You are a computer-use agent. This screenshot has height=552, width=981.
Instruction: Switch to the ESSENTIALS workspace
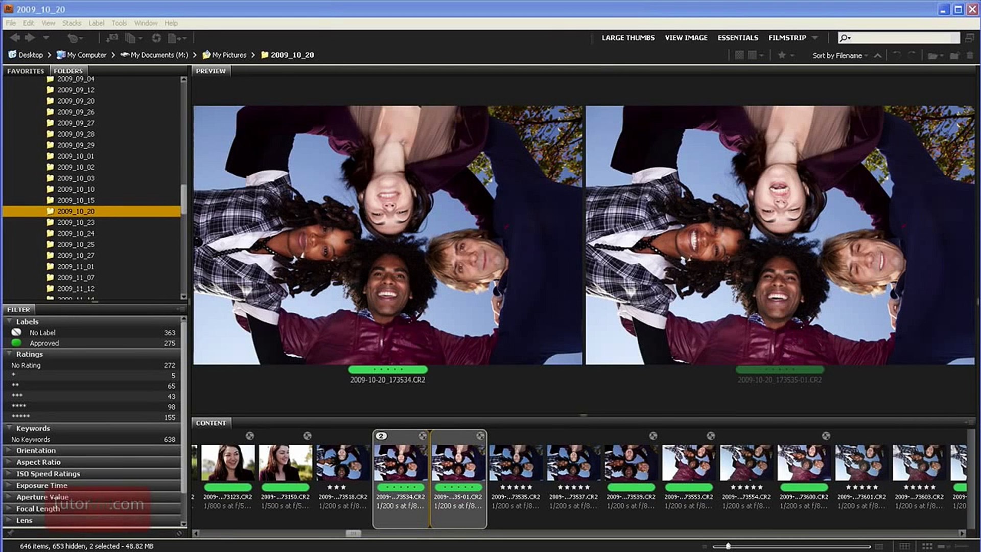pos(737,38)
